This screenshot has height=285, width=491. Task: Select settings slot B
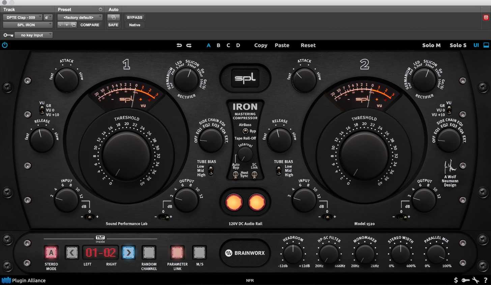219,45
